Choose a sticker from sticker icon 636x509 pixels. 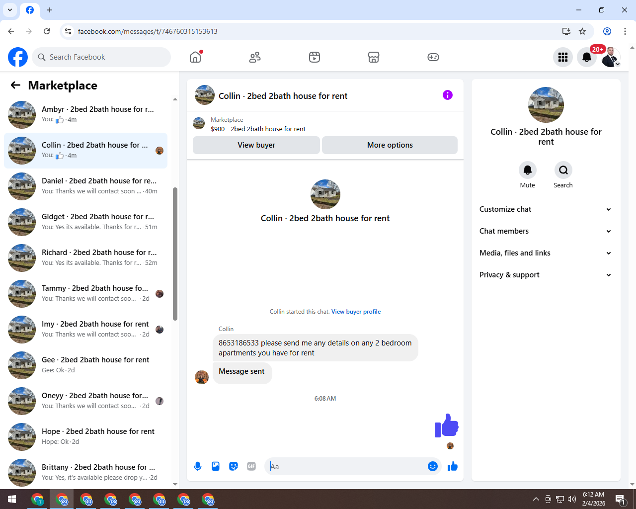pyautogui.click(x=234, y=466)
